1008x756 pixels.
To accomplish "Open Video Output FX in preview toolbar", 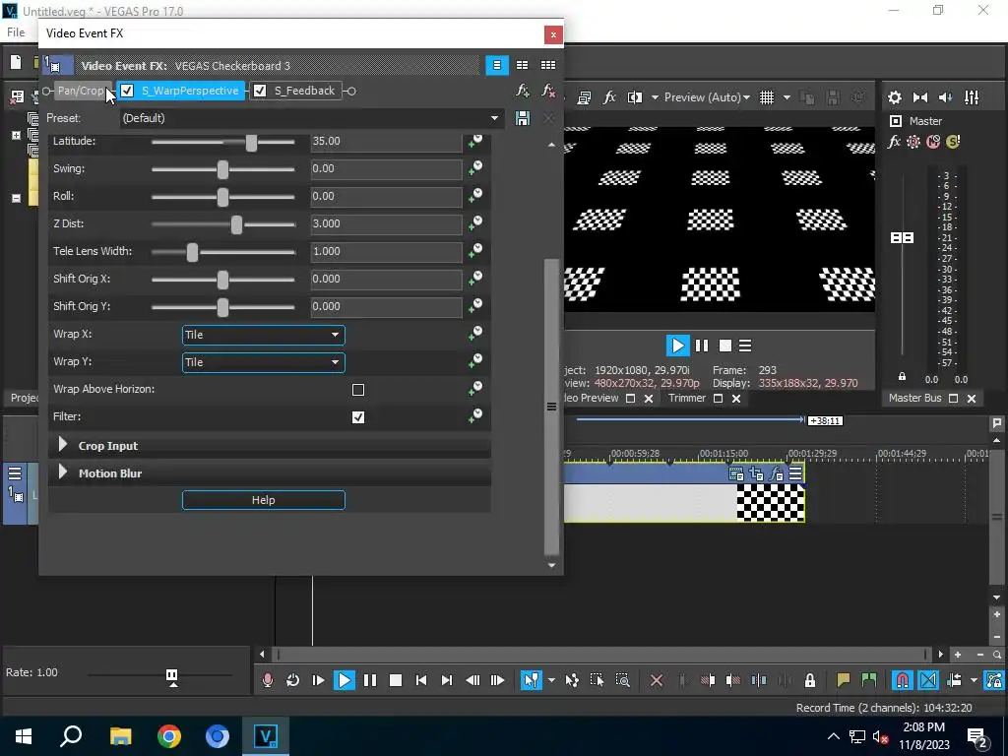I will [x=609, y=97].
